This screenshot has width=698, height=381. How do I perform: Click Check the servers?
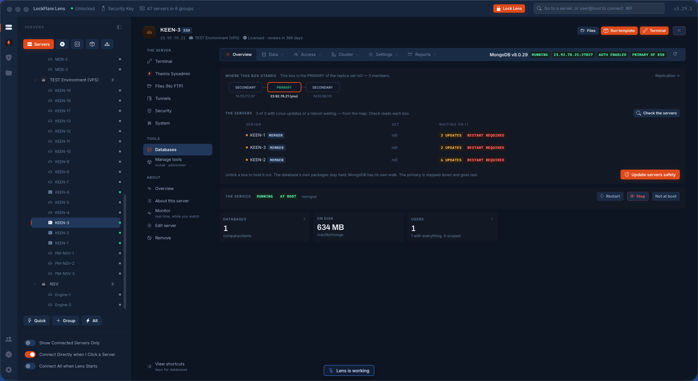(x=657, y=113)
